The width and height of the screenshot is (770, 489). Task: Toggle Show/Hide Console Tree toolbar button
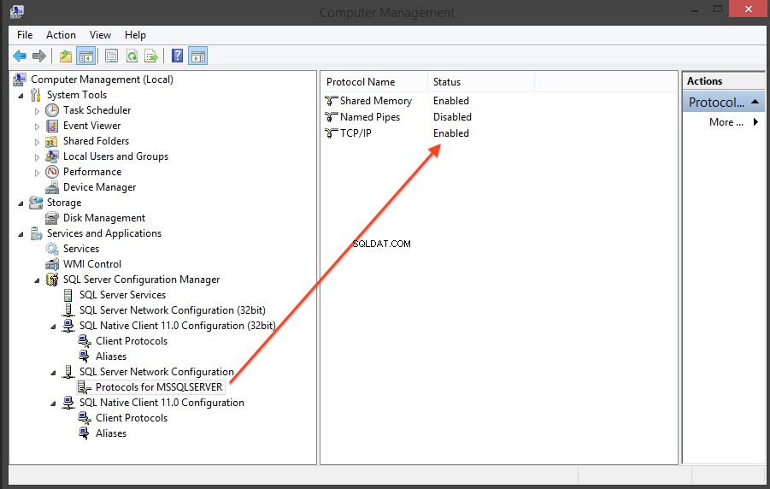(86, 56)
